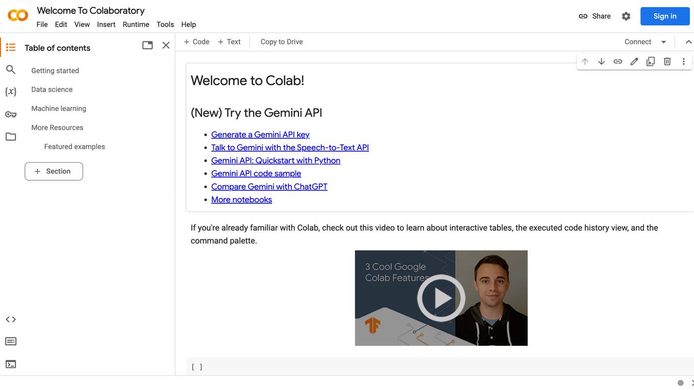
Task: Go to Featured examples subsection
Action: pyautogui.click(x=75, y=147)
